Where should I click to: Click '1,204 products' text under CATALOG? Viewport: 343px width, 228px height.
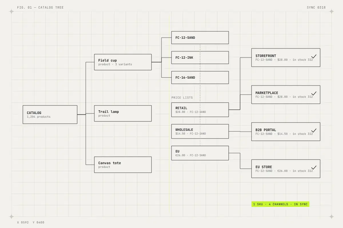coord(39,117)
